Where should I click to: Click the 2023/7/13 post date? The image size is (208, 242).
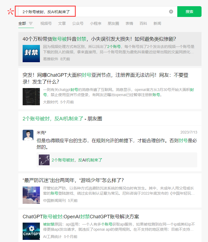pyautogui.click(x=189, y=132)
